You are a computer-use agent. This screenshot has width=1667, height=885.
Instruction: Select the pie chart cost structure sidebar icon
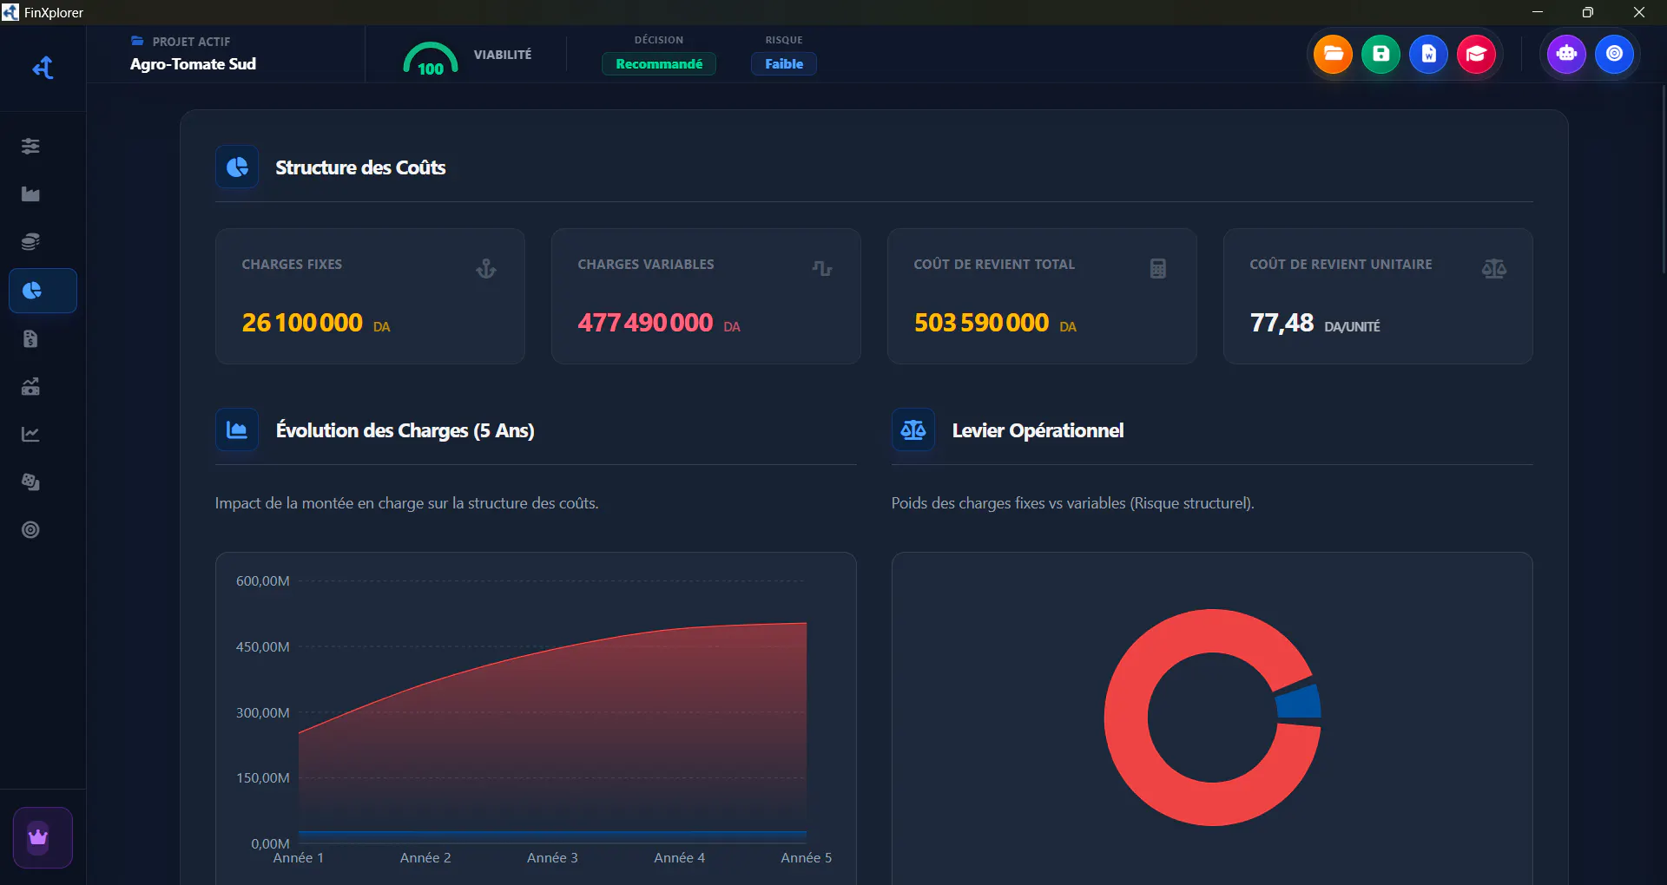click(x=43, y=291)
